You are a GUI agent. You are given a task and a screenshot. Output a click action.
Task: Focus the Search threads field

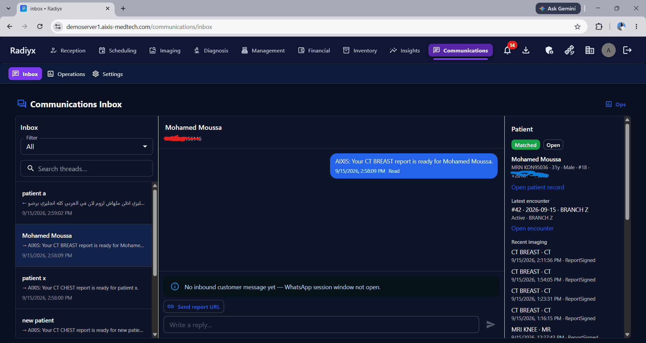[x=87, y=168]
